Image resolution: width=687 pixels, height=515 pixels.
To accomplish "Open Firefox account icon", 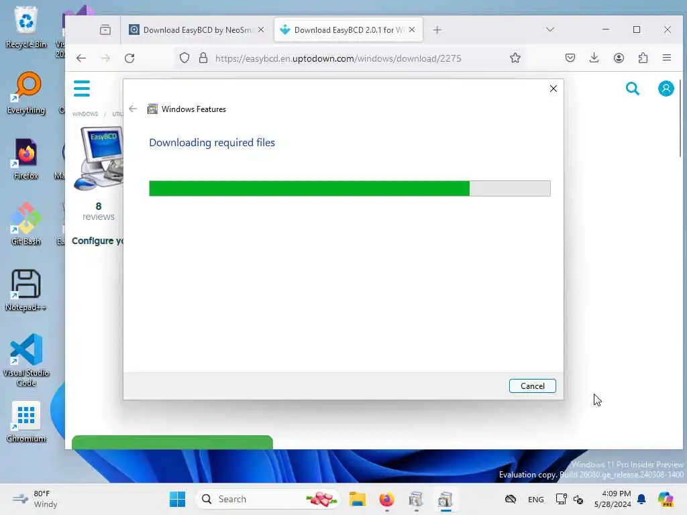I will pyautogui.click(x=619, y=58).
